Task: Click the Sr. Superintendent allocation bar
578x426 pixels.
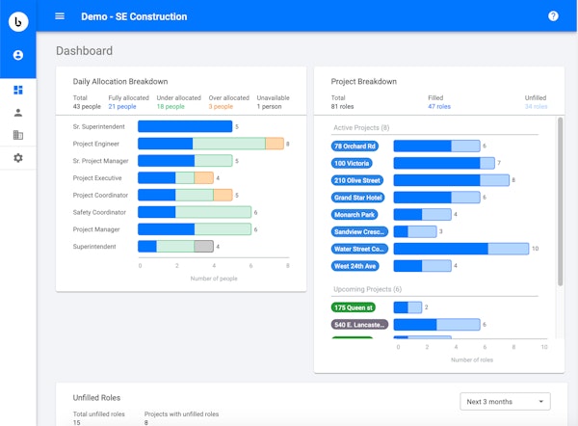Action: (185, 126)
